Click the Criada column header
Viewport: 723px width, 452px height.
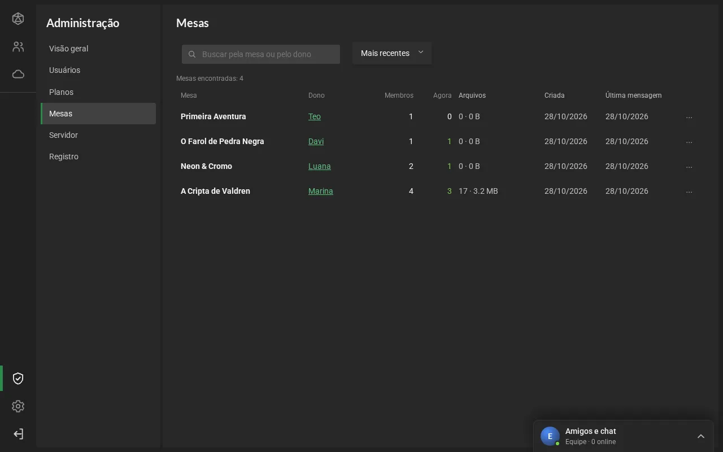(x=555, y=95)
